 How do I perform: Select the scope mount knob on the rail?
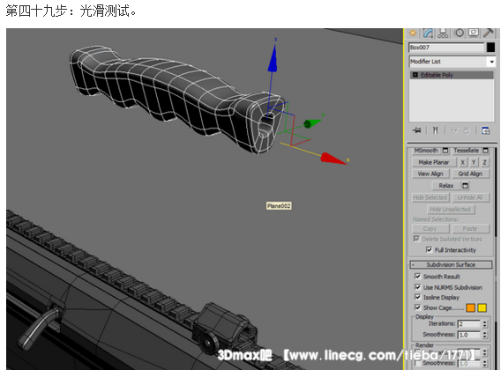pyautogui.click(x=207, y=344)
